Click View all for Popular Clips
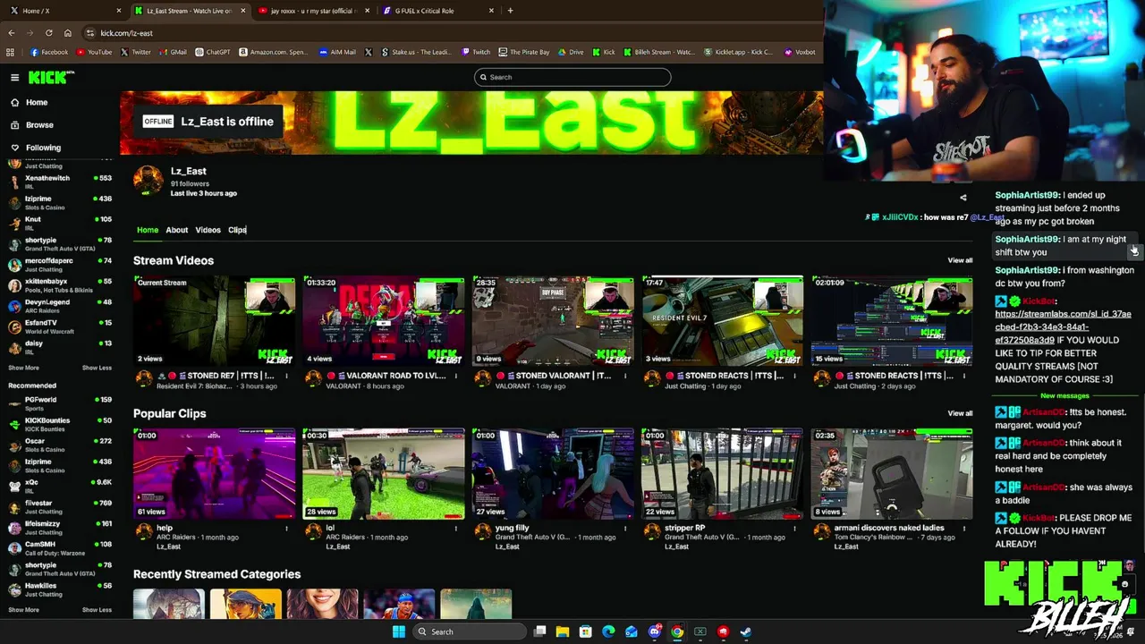Viewport: 1145px width, 644px height. (x=960, y=413)
